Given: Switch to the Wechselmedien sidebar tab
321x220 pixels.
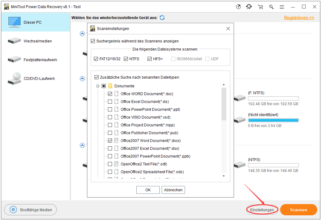Looking at the screenshot, I should [x=36, y=41].
